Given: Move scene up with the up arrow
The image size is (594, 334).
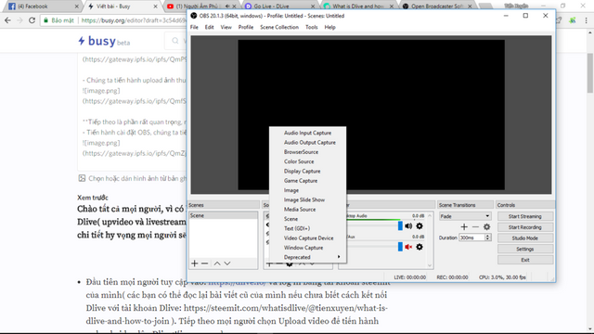Looking at the screenshot, I should (x=217, y=263).
